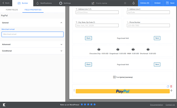Click the small info icon beside form name
Image resolution: width=177 pixels, height=108 pixels.
tap(125, 3)
